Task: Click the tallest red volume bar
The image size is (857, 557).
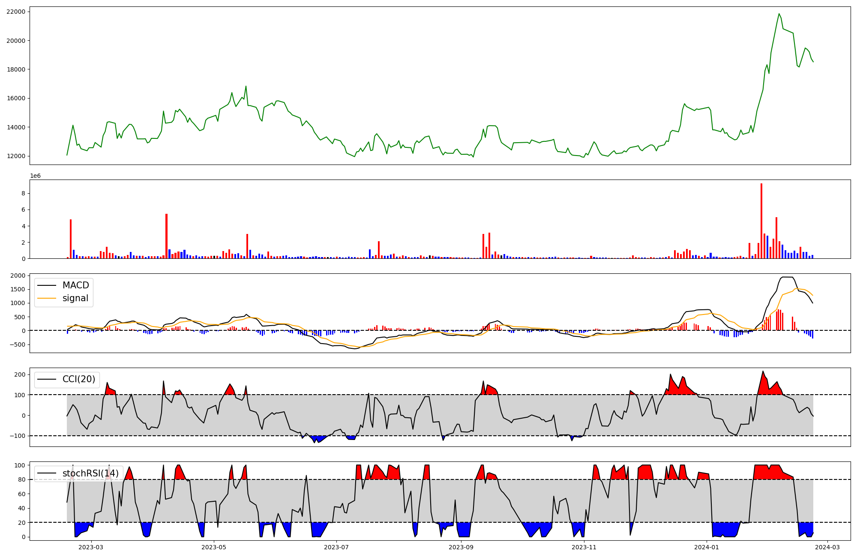Action: 761,221
